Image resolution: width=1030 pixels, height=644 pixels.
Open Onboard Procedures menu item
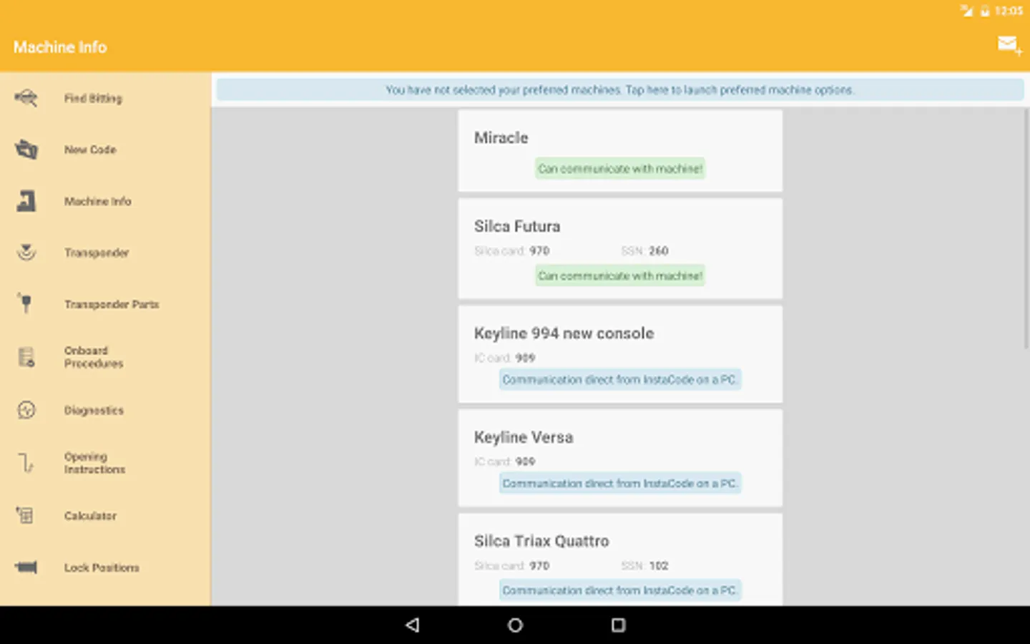click(105, 356)
